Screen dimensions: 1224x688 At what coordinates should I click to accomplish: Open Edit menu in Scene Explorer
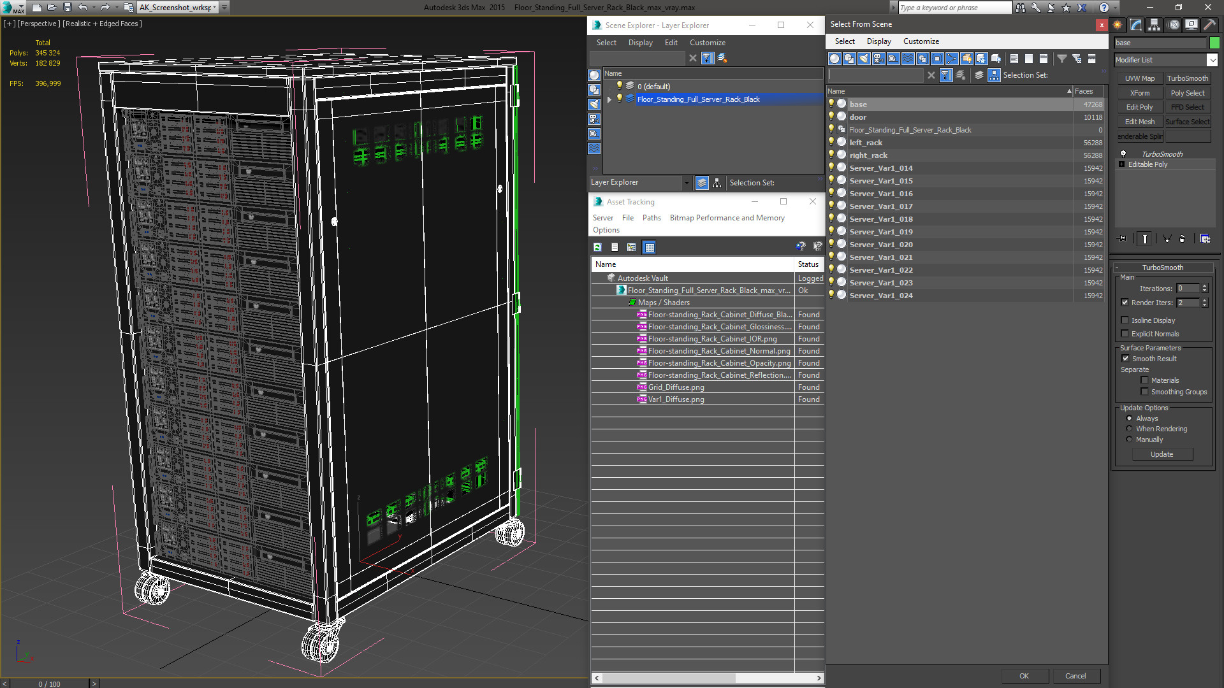tap(671, 43)
